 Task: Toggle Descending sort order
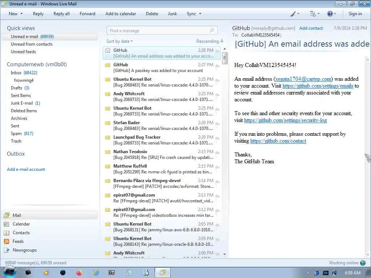(x=210, y=41)
